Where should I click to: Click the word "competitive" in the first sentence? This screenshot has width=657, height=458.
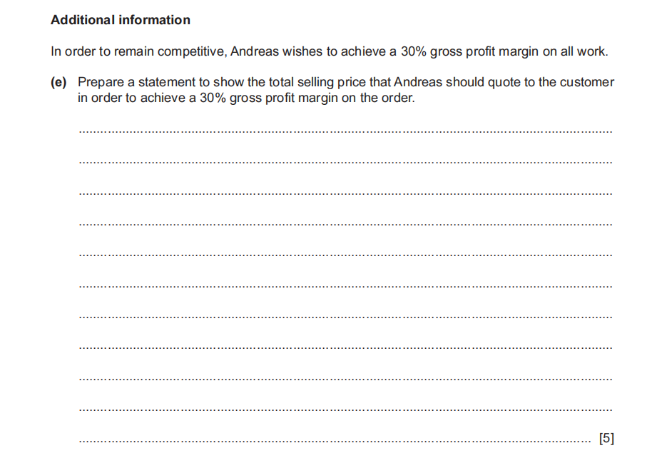191,52
